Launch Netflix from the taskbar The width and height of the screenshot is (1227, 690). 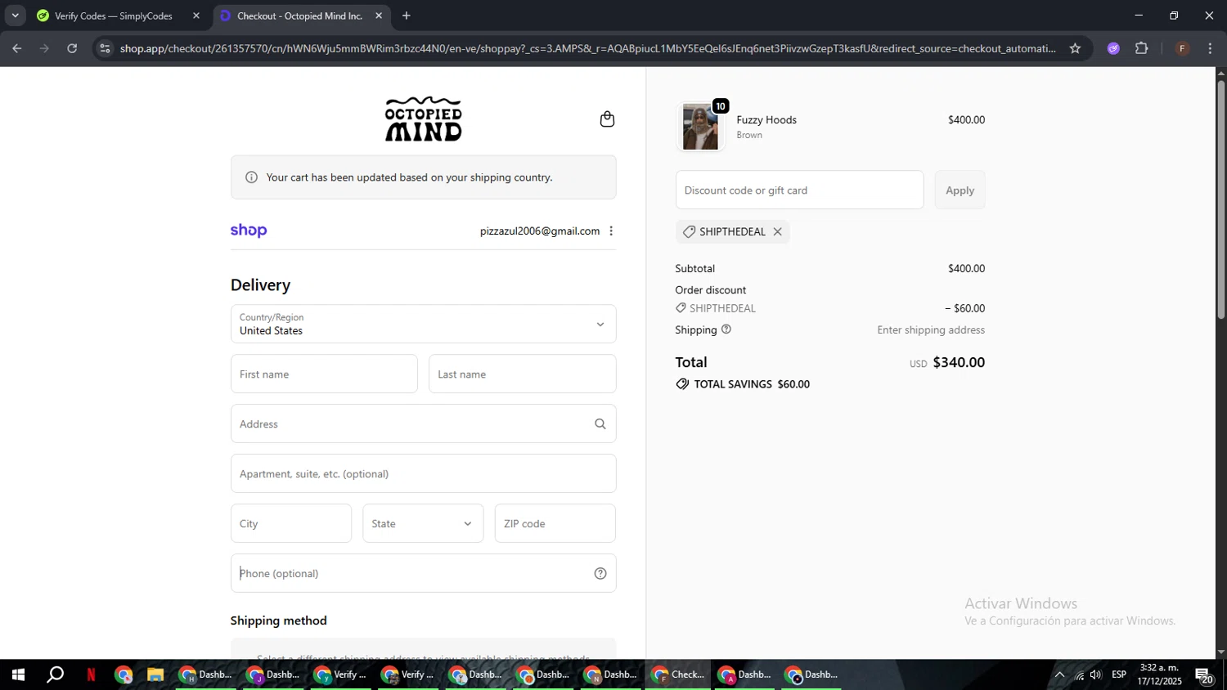[91, 674]
